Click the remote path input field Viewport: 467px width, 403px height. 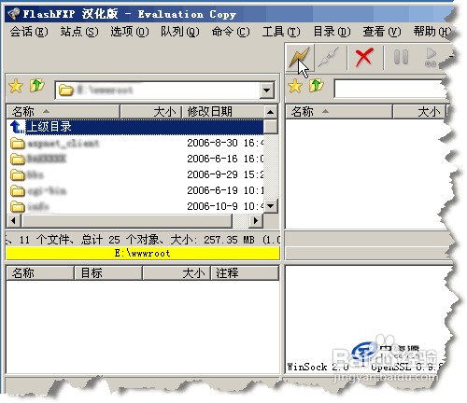(389, 89)
